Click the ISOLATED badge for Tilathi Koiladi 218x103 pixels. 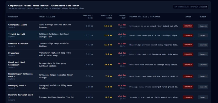pos(188,35)
